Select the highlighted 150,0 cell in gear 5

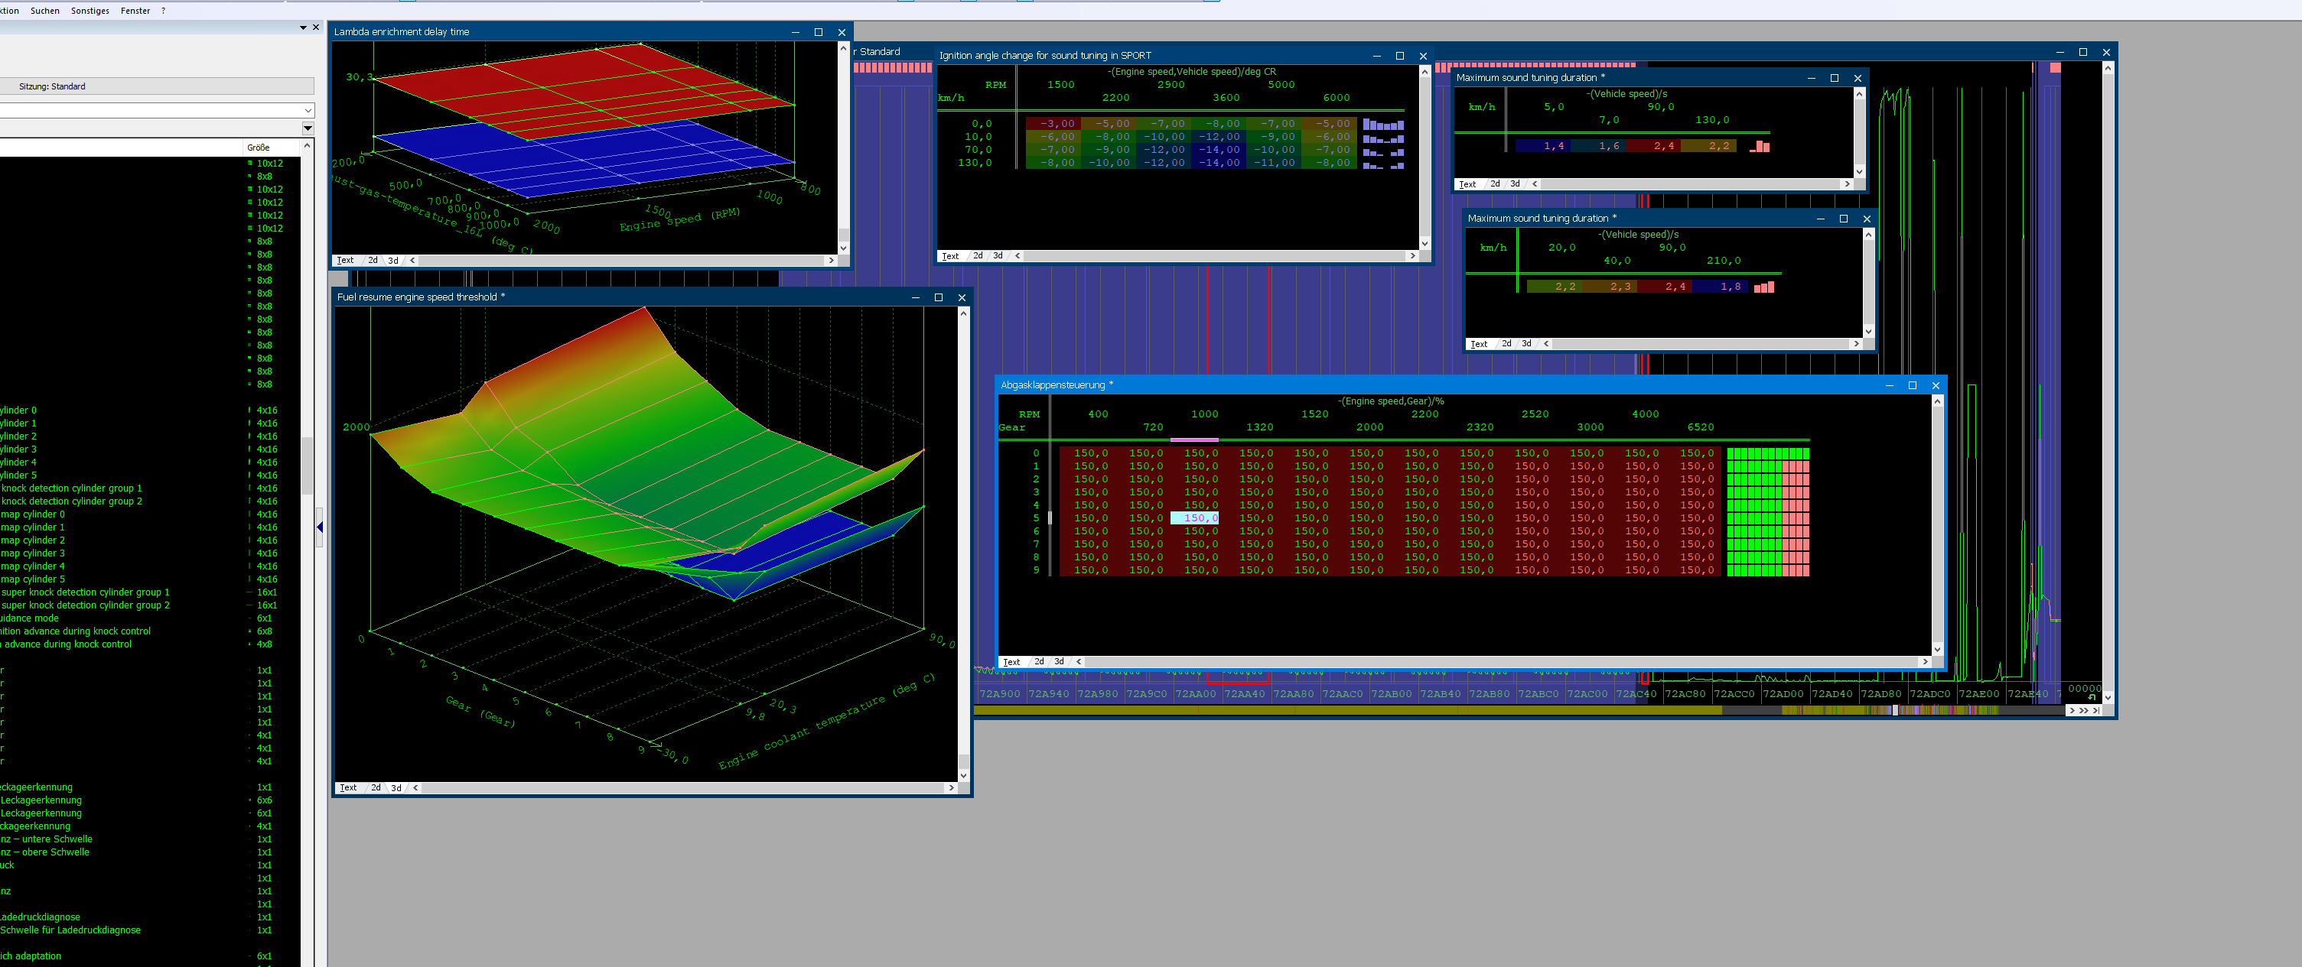pyautogui.click(x=1195, y=518)
